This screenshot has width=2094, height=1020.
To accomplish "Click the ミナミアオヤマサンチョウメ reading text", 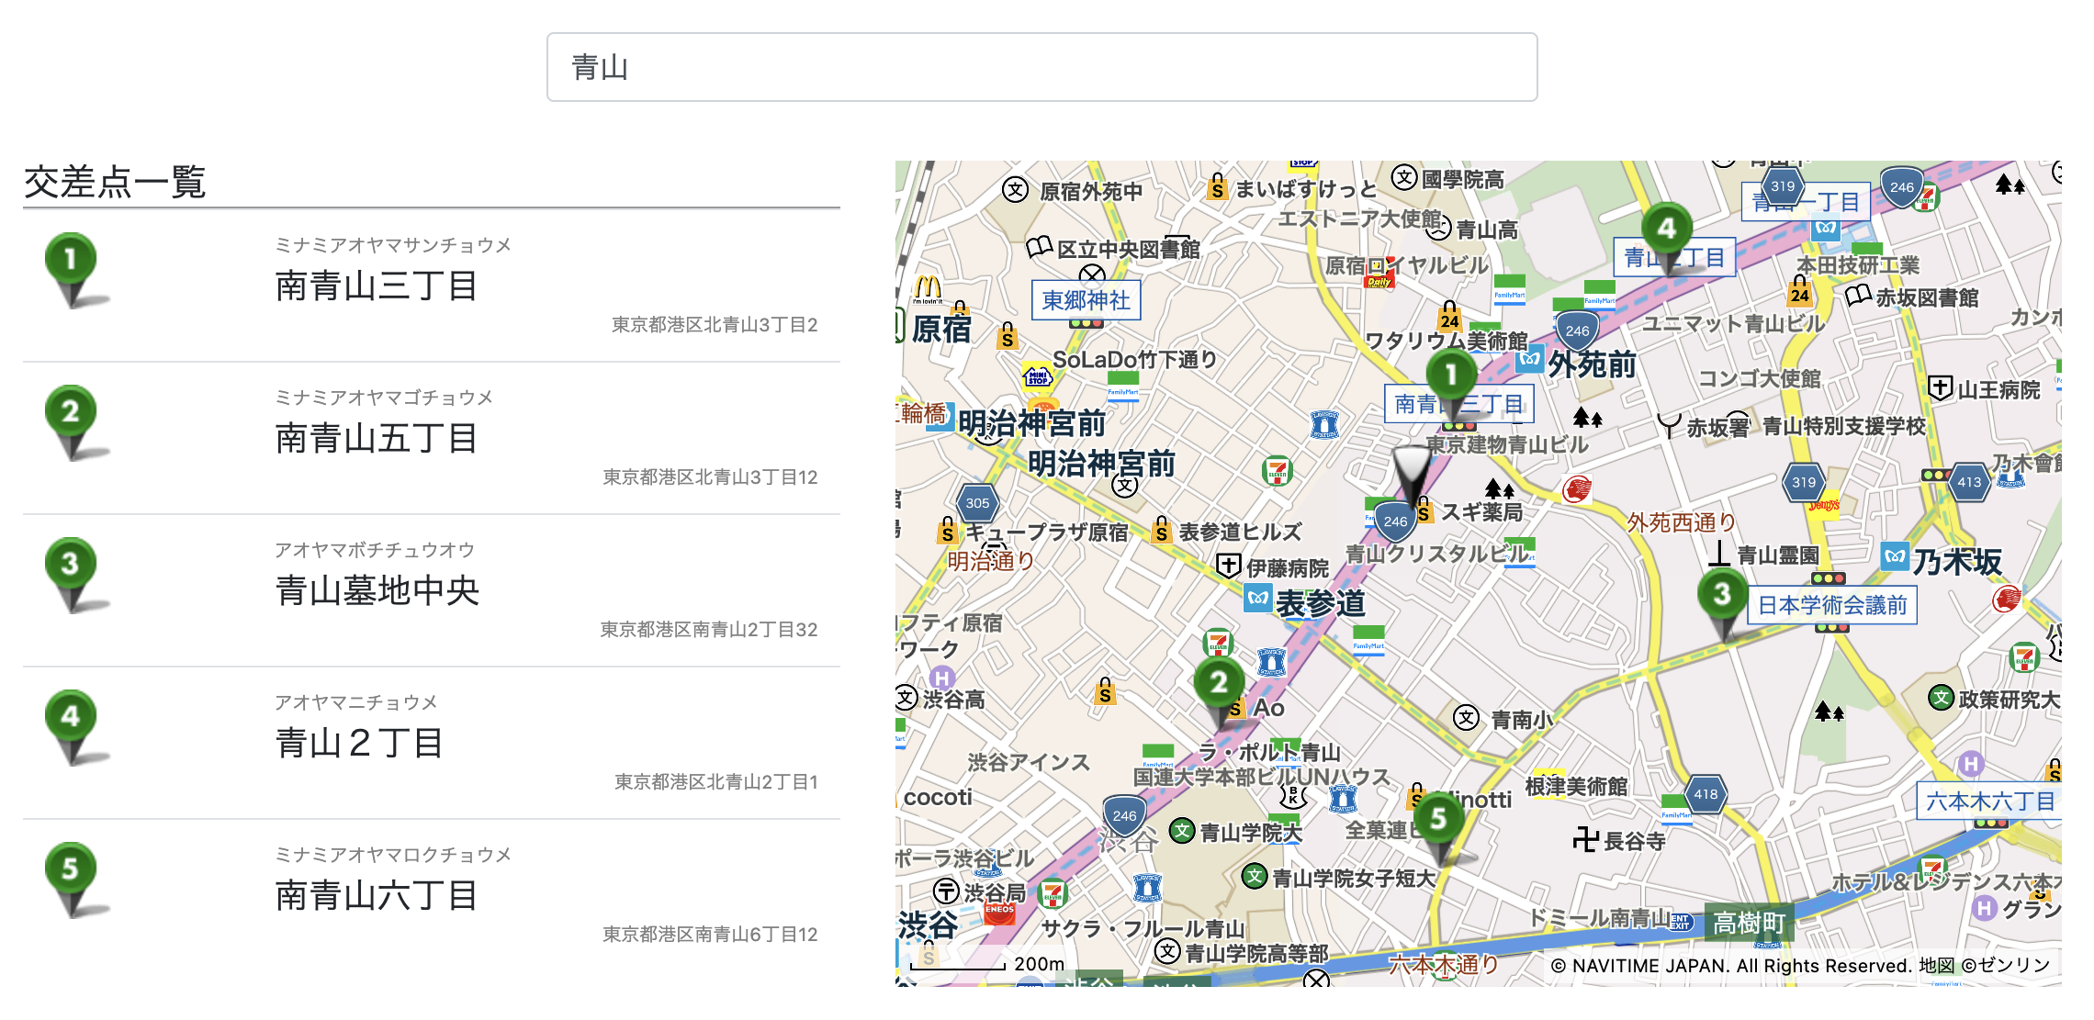I will point(393,245).
